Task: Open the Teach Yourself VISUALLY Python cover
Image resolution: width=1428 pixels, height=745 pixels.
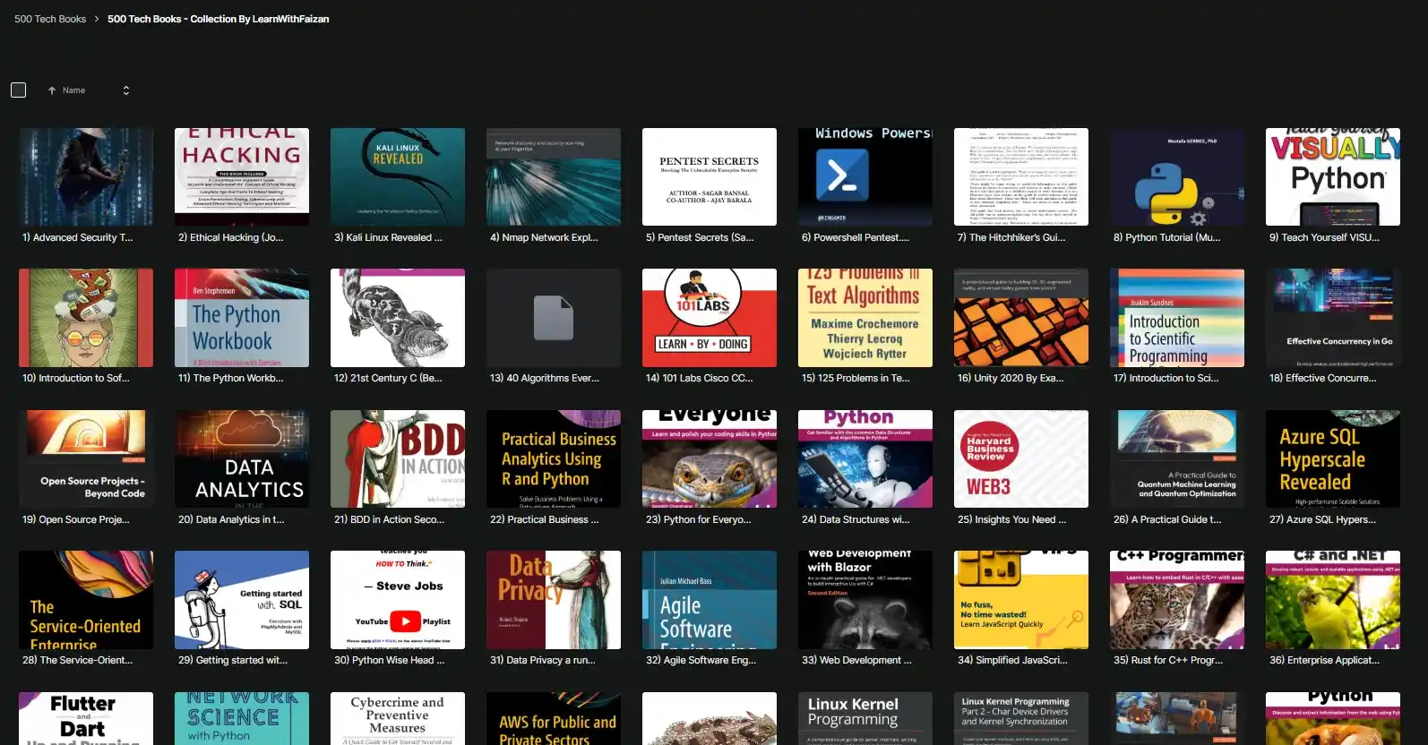Action: tap(1333, 176)
